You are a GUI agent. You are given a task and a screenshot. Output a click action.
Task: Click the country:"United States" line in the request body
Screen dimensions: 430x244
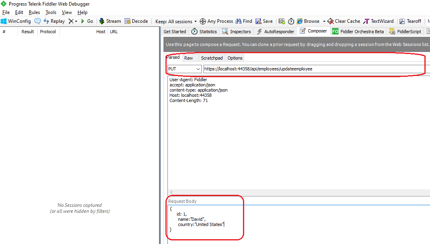point(201,224)
